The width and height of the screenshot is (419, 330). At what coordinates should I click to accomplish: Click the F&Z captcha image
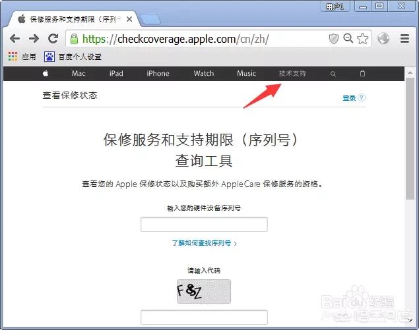tap(204, 291)
